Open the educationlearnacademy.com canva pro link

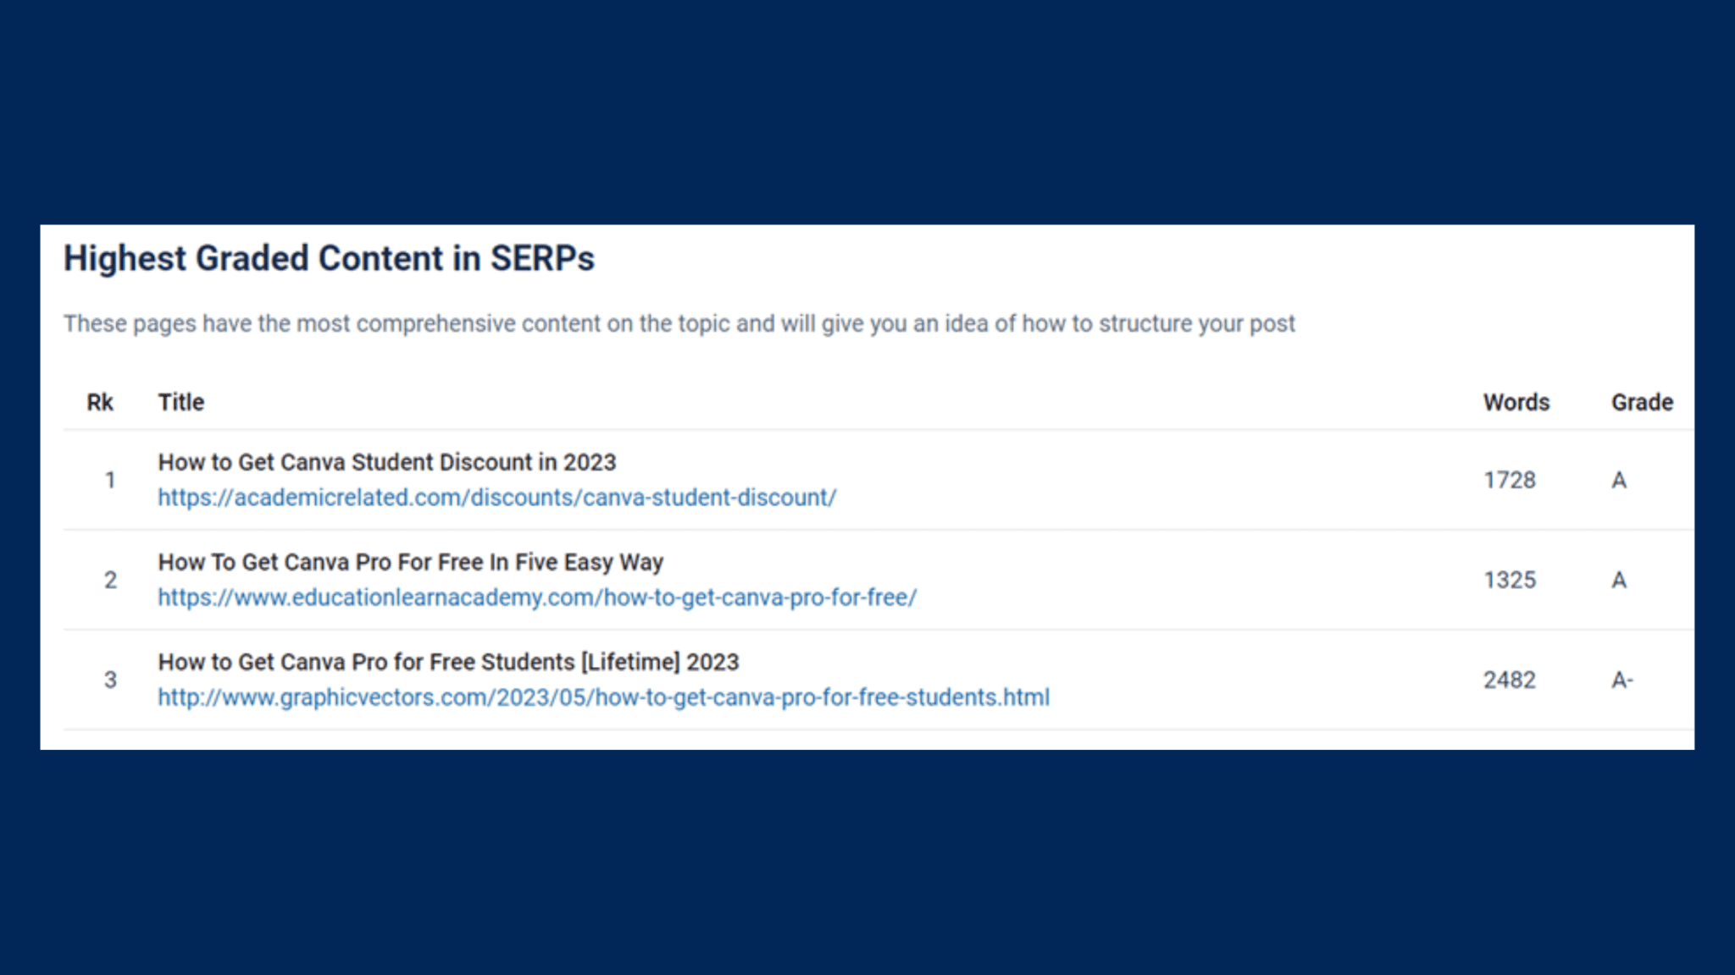pos(537,598)
